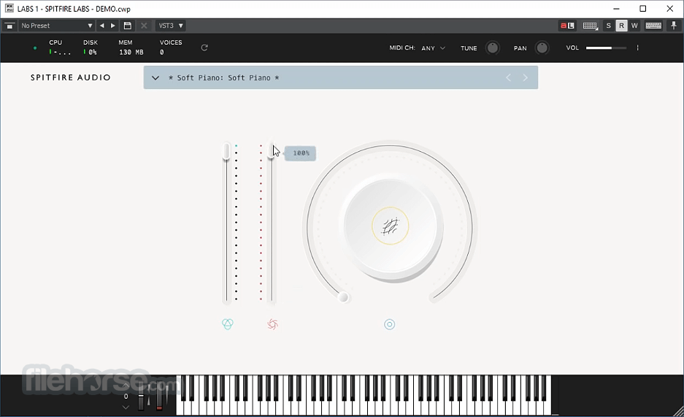Open the VST3 menu

point(171,26)
